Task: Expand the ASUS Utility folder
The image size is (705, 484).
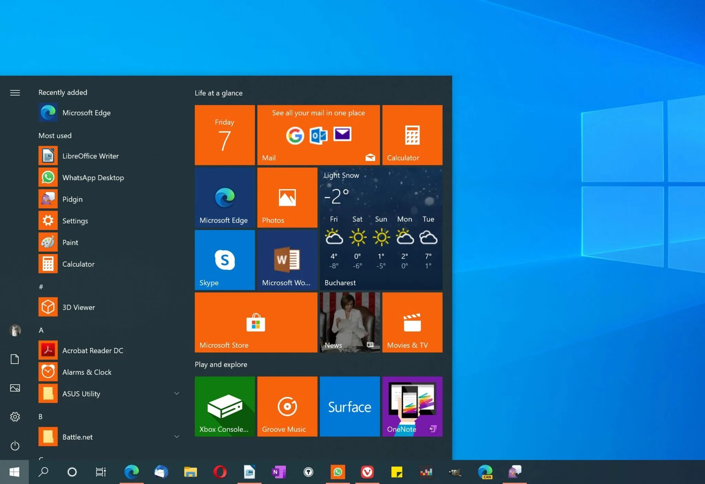Action: pyautogui.click(x=177, y=393)
